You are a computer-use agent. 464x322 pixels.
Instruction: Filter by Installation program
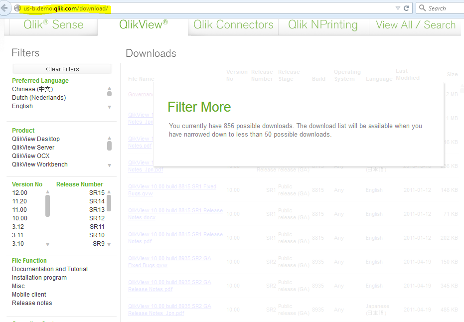39,278
